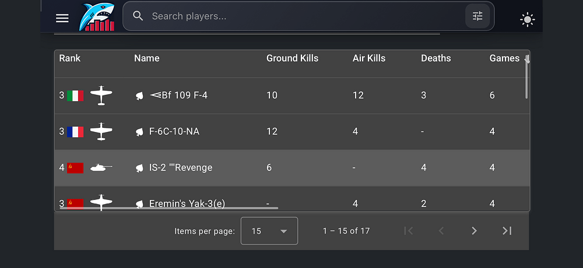583x268 pixels.
Task: Click the spade icon beside Bf 109 F-4
Action: point(139,95)
